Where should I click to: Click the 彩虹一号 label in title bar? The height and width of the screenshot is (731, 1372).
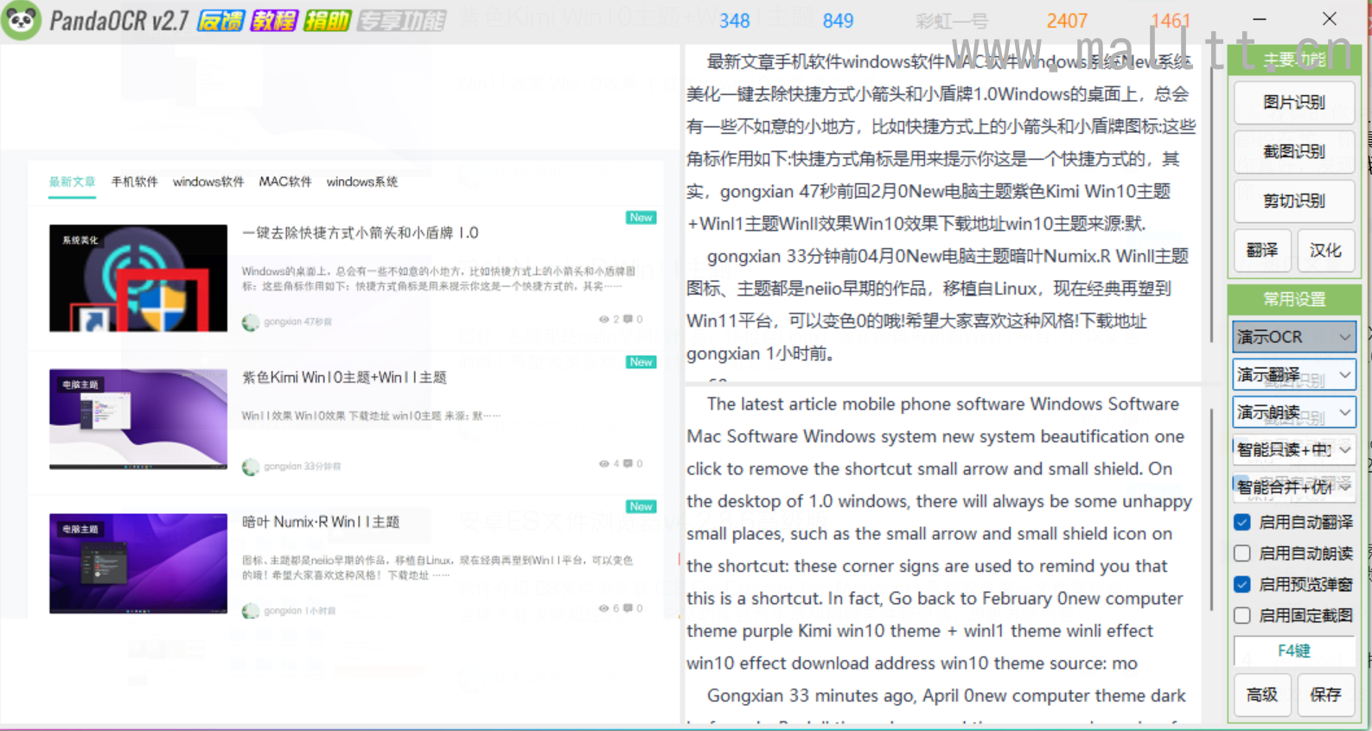(952, 21)
